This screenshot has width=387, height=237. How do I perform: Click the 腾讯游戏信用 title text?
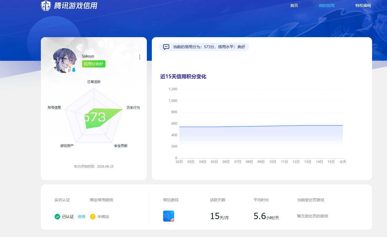pyautogui.click(x=76, y=6)
